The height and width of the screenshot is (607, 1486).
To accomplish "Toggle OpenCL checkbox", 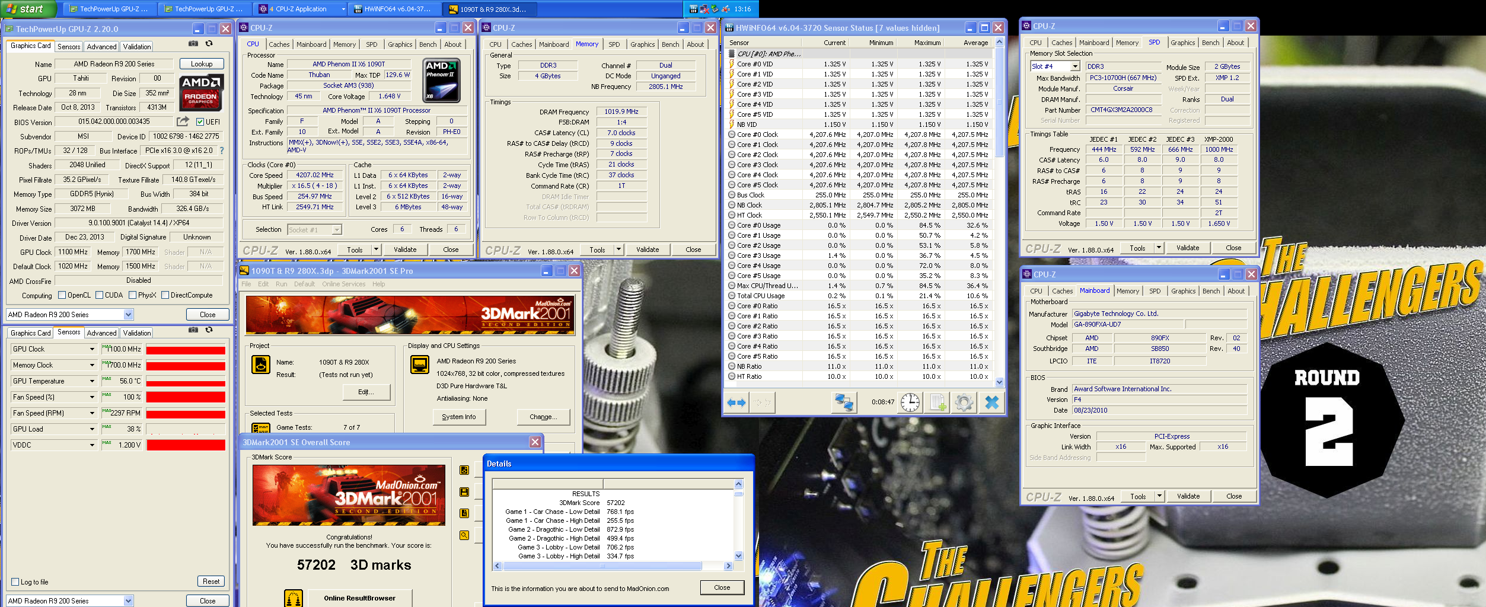I will click(x=62, y=295).
